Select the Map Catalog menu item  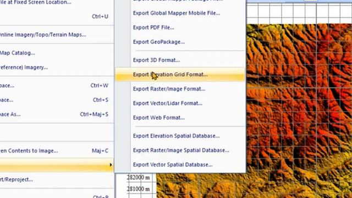point(57,53)
